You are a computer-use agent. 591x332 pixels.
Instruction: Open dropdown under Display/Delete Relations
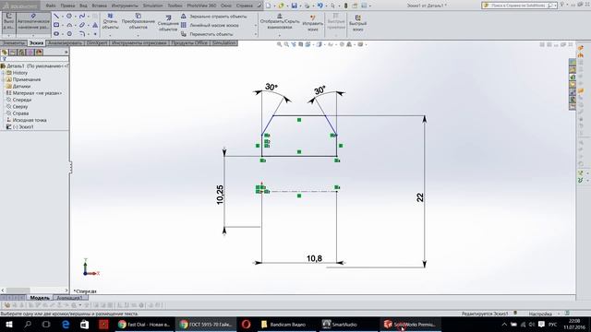point(280,35)
